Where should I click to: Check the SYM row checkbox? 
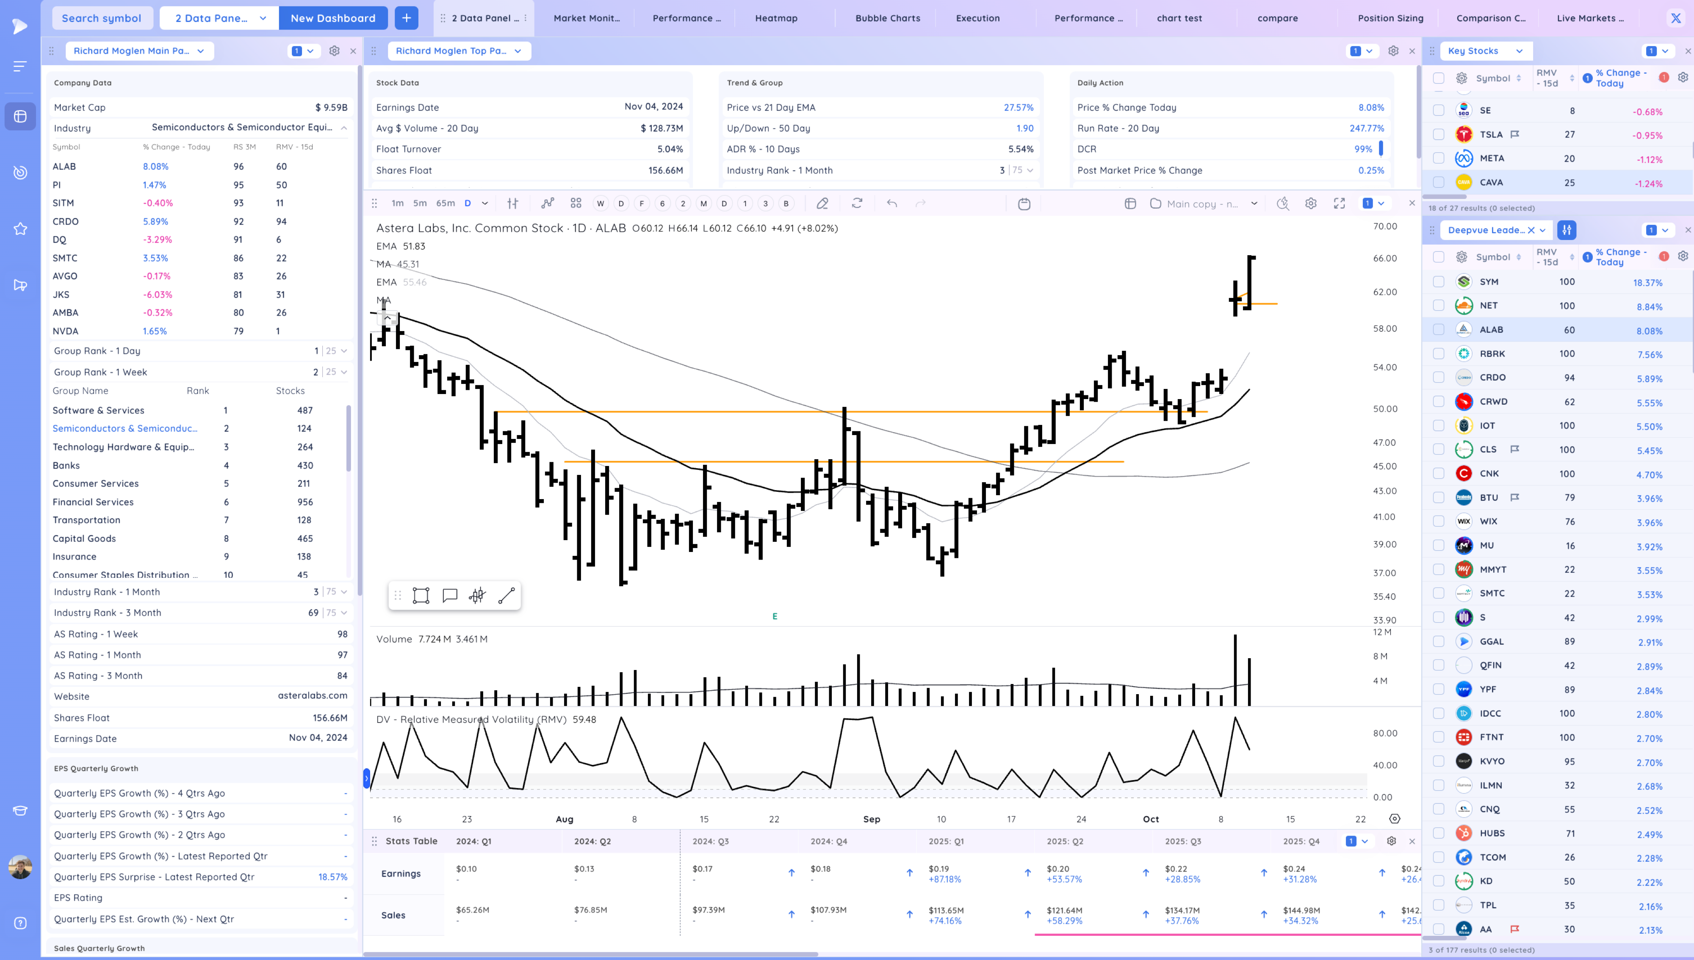coord(1439,281)
